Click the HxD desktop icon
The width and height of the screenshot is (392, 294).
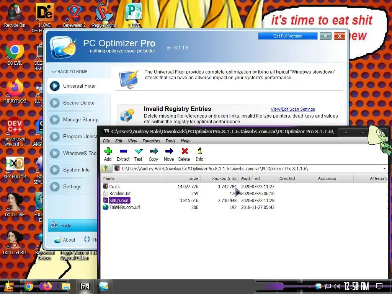(x=15, y=168)
